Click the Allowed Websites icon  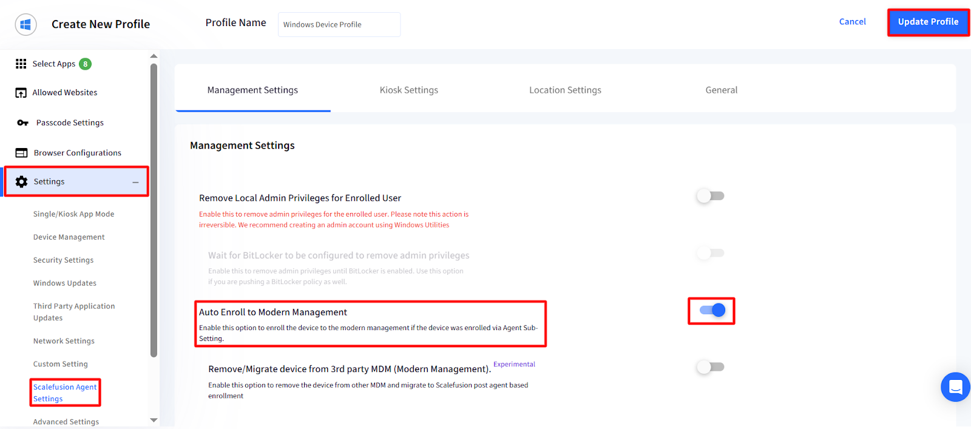(x=21, y=93)
